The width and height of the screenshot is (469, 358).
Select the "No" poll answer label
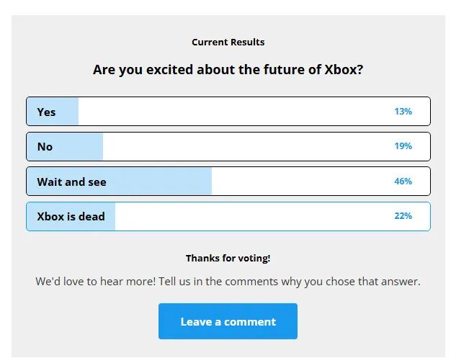tap(45, 146)
